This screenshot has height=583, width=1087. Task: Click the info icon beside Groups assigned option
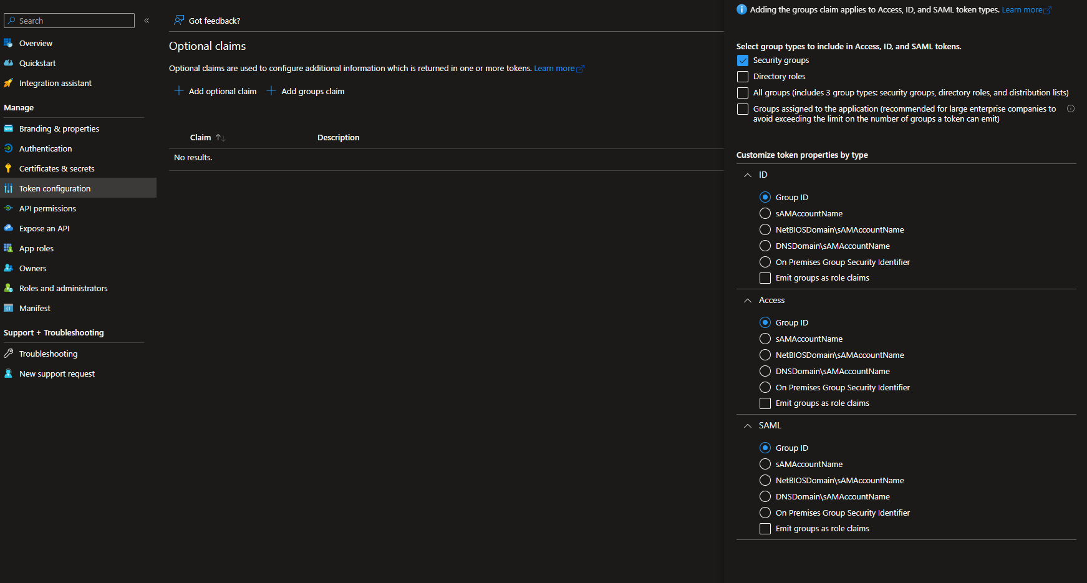pyautogui.click(x=1071, y=108)
